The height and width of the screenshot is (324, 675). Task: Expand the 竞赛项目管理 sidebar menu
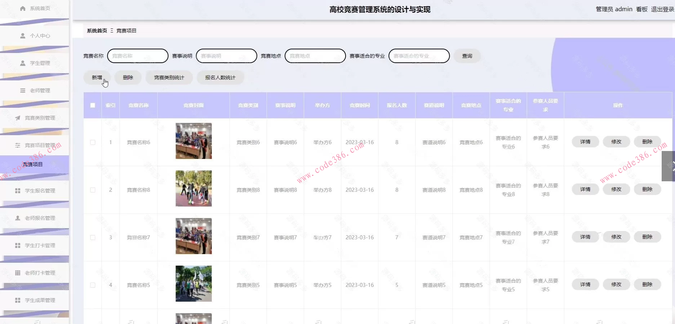click(x=40, y=145)
